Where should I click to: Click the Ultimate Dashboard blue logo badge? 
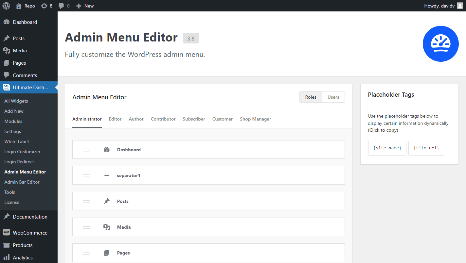point(440,43)
